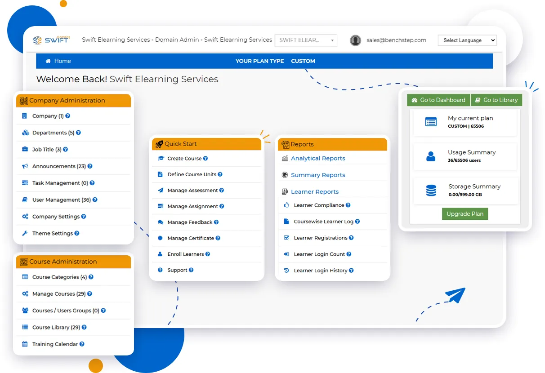Click the badge icon beside Manage Certificate
Screen dimensions: 545x373
coord(161,238)
